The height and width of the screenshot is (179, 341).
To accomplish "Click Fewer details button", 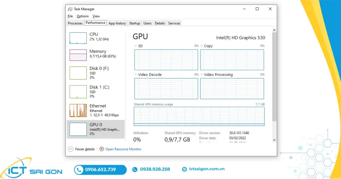I will click(x=82, y=149).
